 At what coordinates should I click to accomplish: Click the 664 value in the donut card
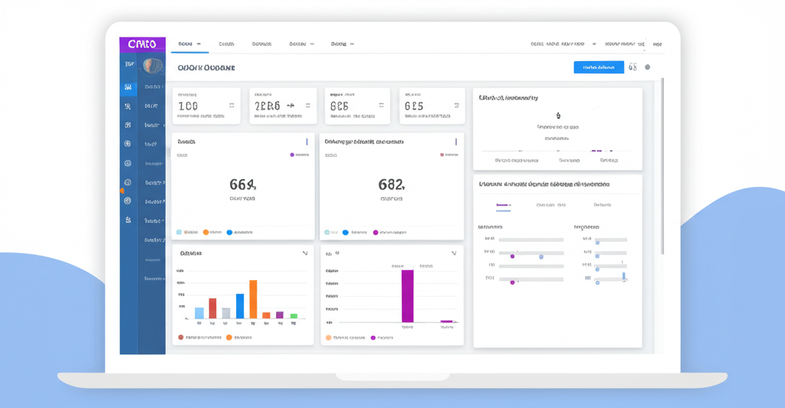coord(243,185)
